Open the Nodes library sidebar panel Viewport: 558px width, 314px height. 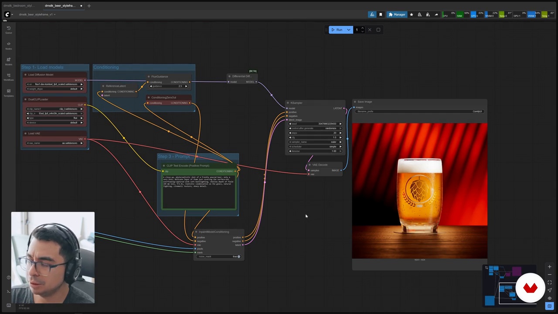click(8, 45)
